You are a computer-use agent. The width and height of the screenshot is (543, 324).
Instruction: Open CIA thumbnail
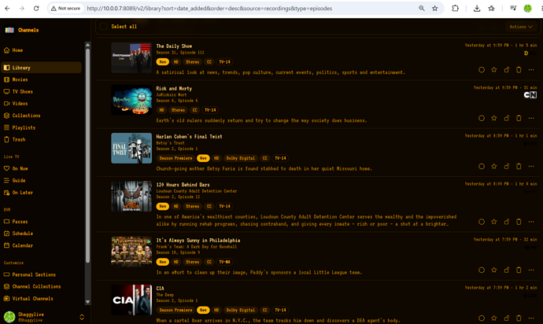point(131,300)
